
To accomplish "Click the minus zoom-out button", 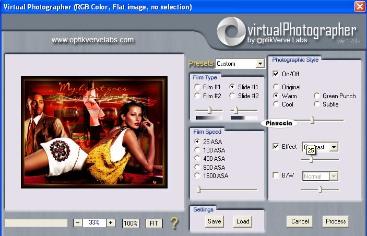I will (x=78, y=222).
